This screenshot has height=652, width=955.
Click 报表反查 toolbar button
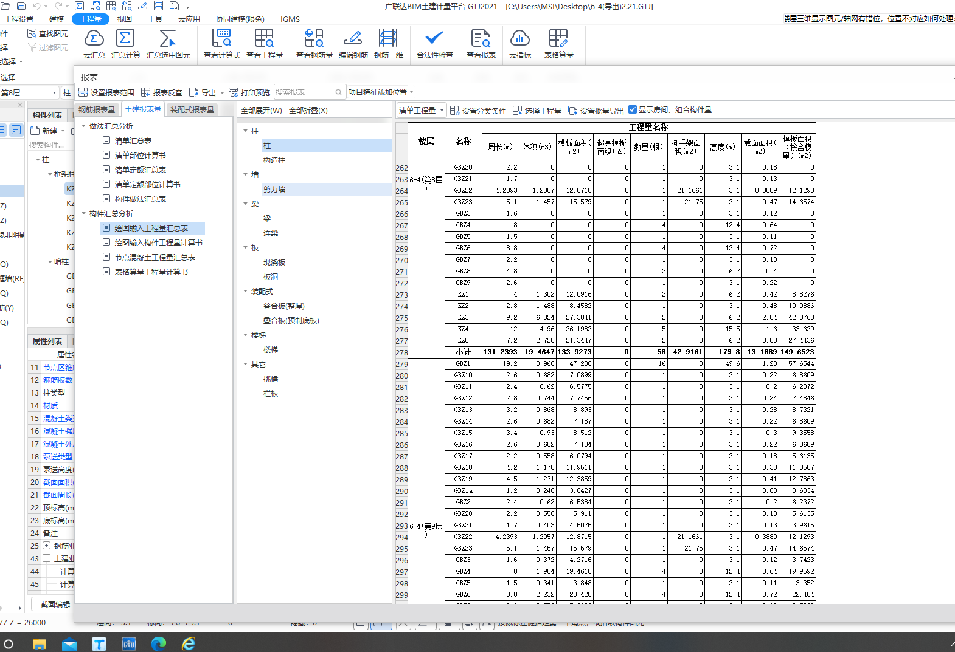pyautogui.click(x=162, y=92)
